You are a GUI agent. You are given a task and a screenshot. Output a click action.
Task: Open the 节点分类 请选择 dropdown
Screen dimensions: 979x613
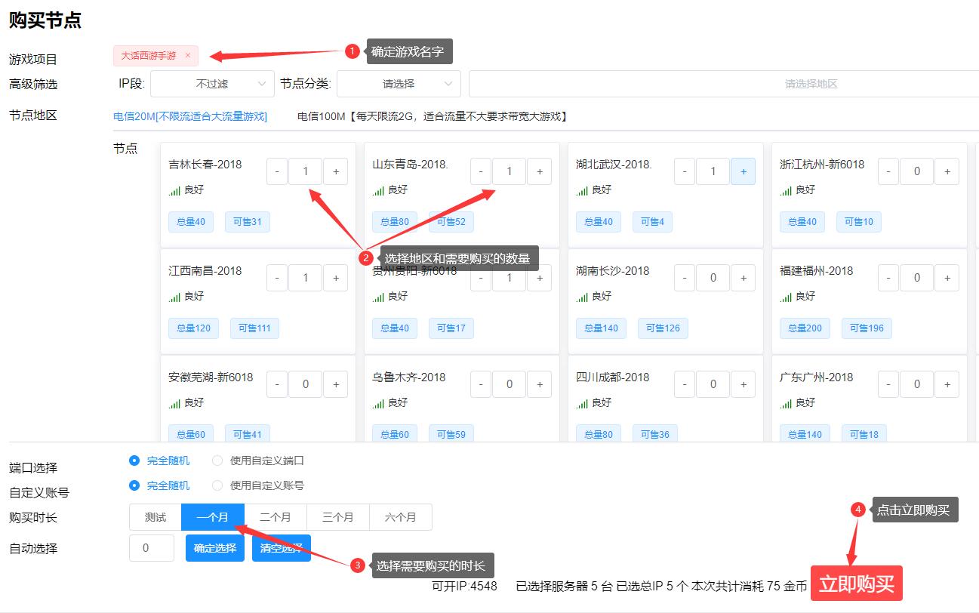click(399, 84)
